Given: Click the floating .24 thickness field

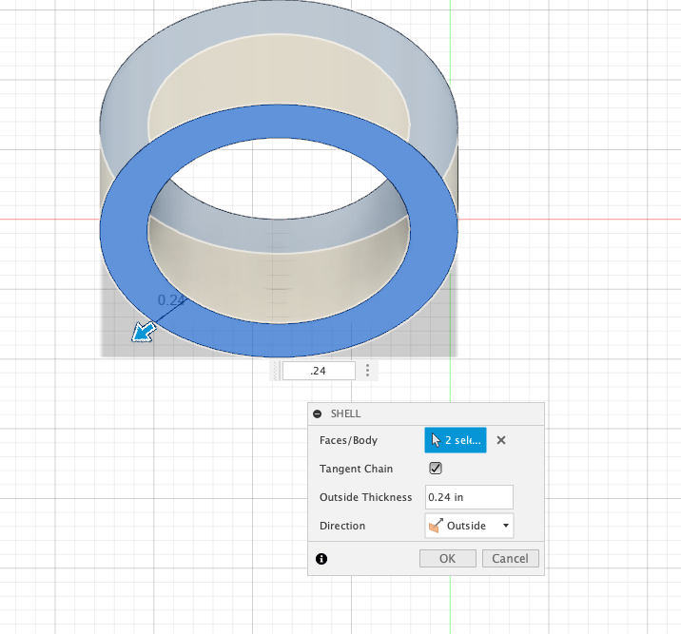Looking at the screenshot, I should click(319, 371).
